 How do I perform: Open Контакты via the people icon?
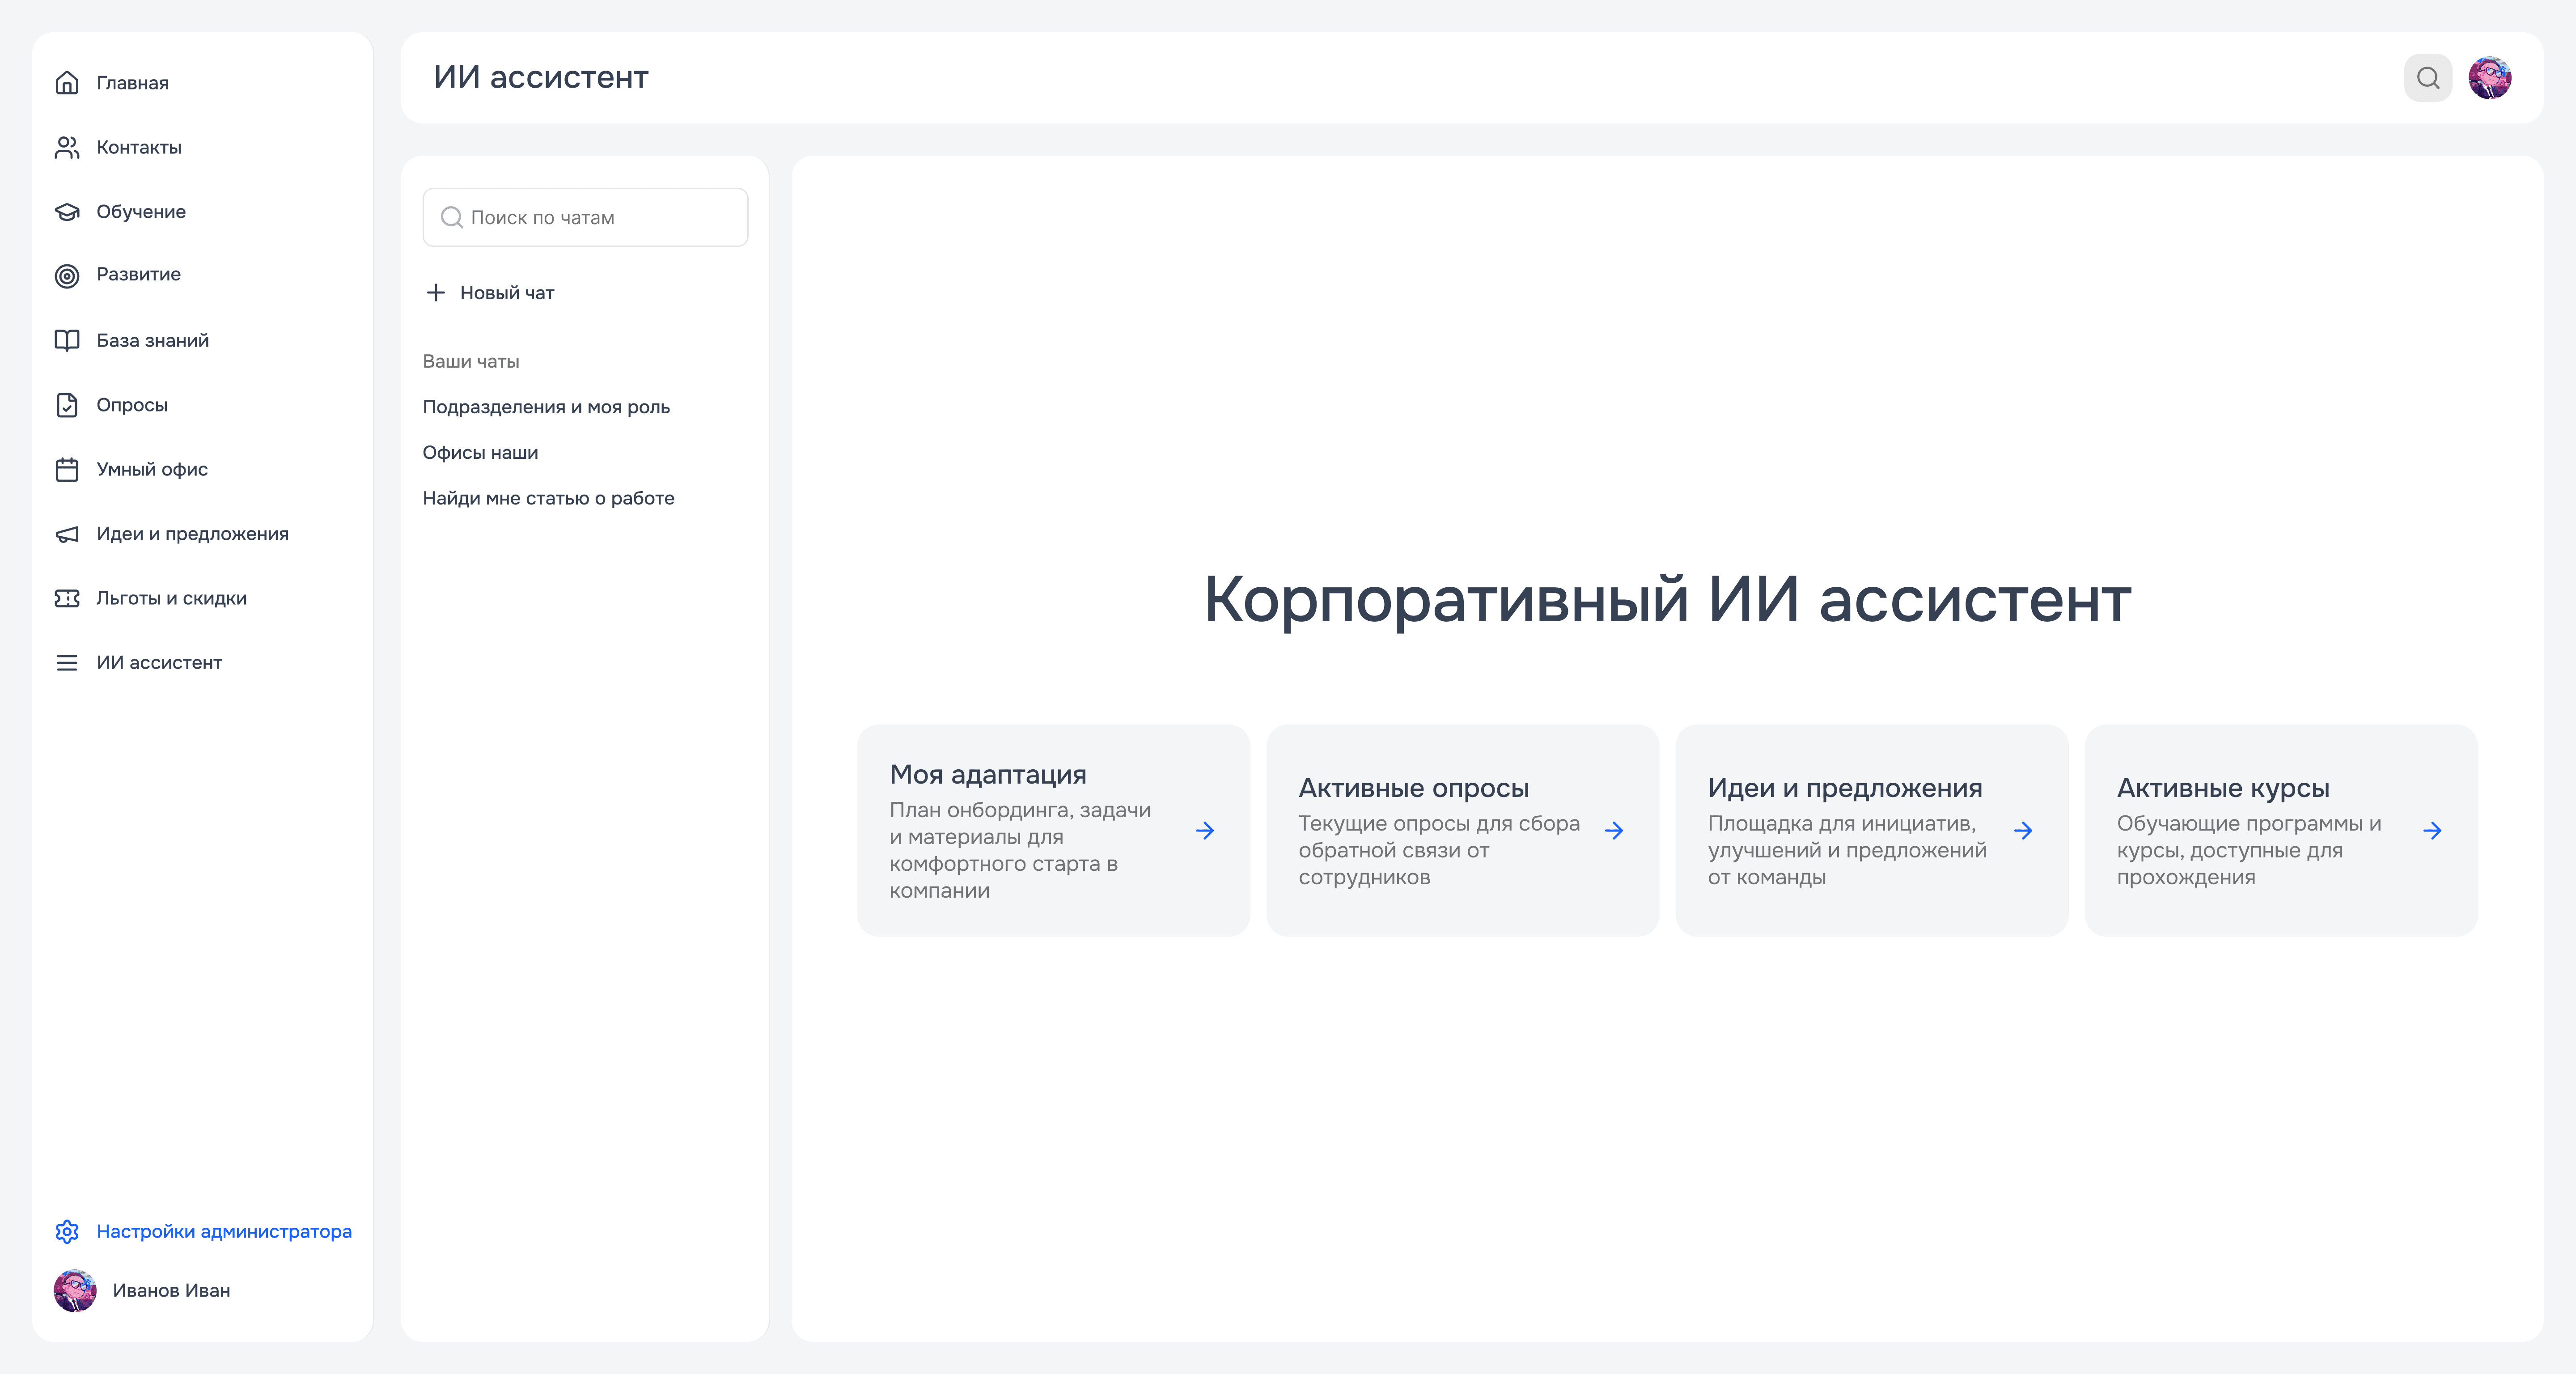pyautogui.click(x=67, y=148)
